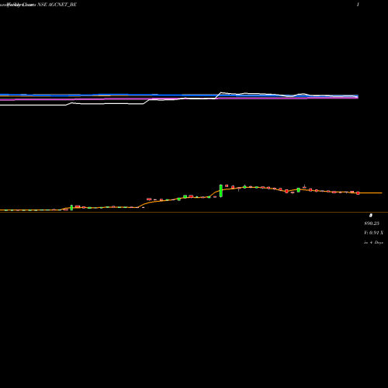The height and width of the screenshot is (388, 388).
Task: Click the '890.25' price value
Action: [372, 223]
